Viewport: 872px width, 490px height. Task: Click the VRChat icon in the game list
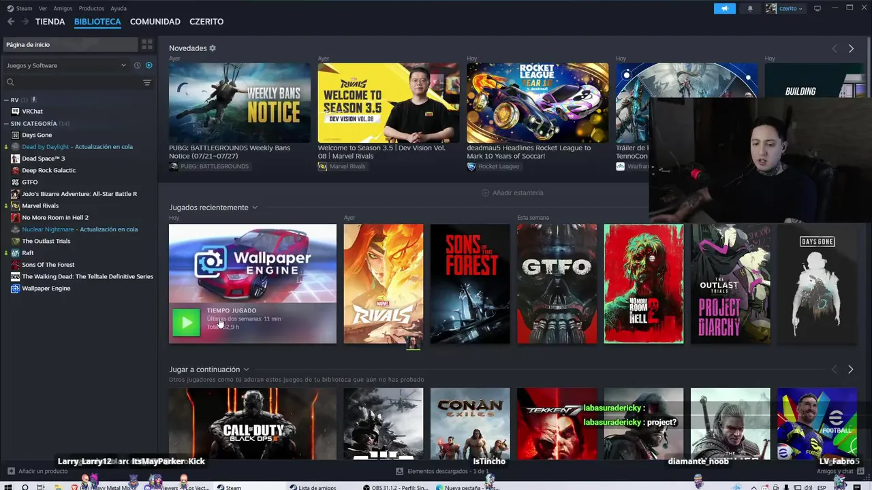coord(15,111)
